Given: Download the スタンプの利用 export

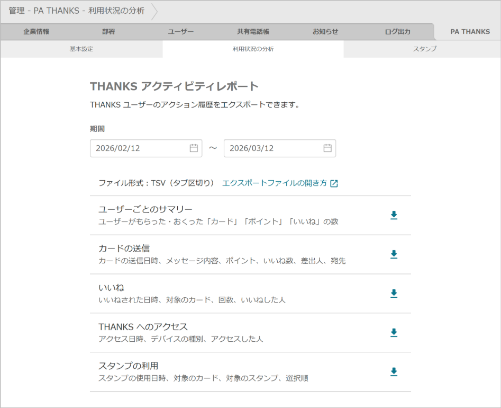Looking at the screenshot, I should tap(394, 372).
